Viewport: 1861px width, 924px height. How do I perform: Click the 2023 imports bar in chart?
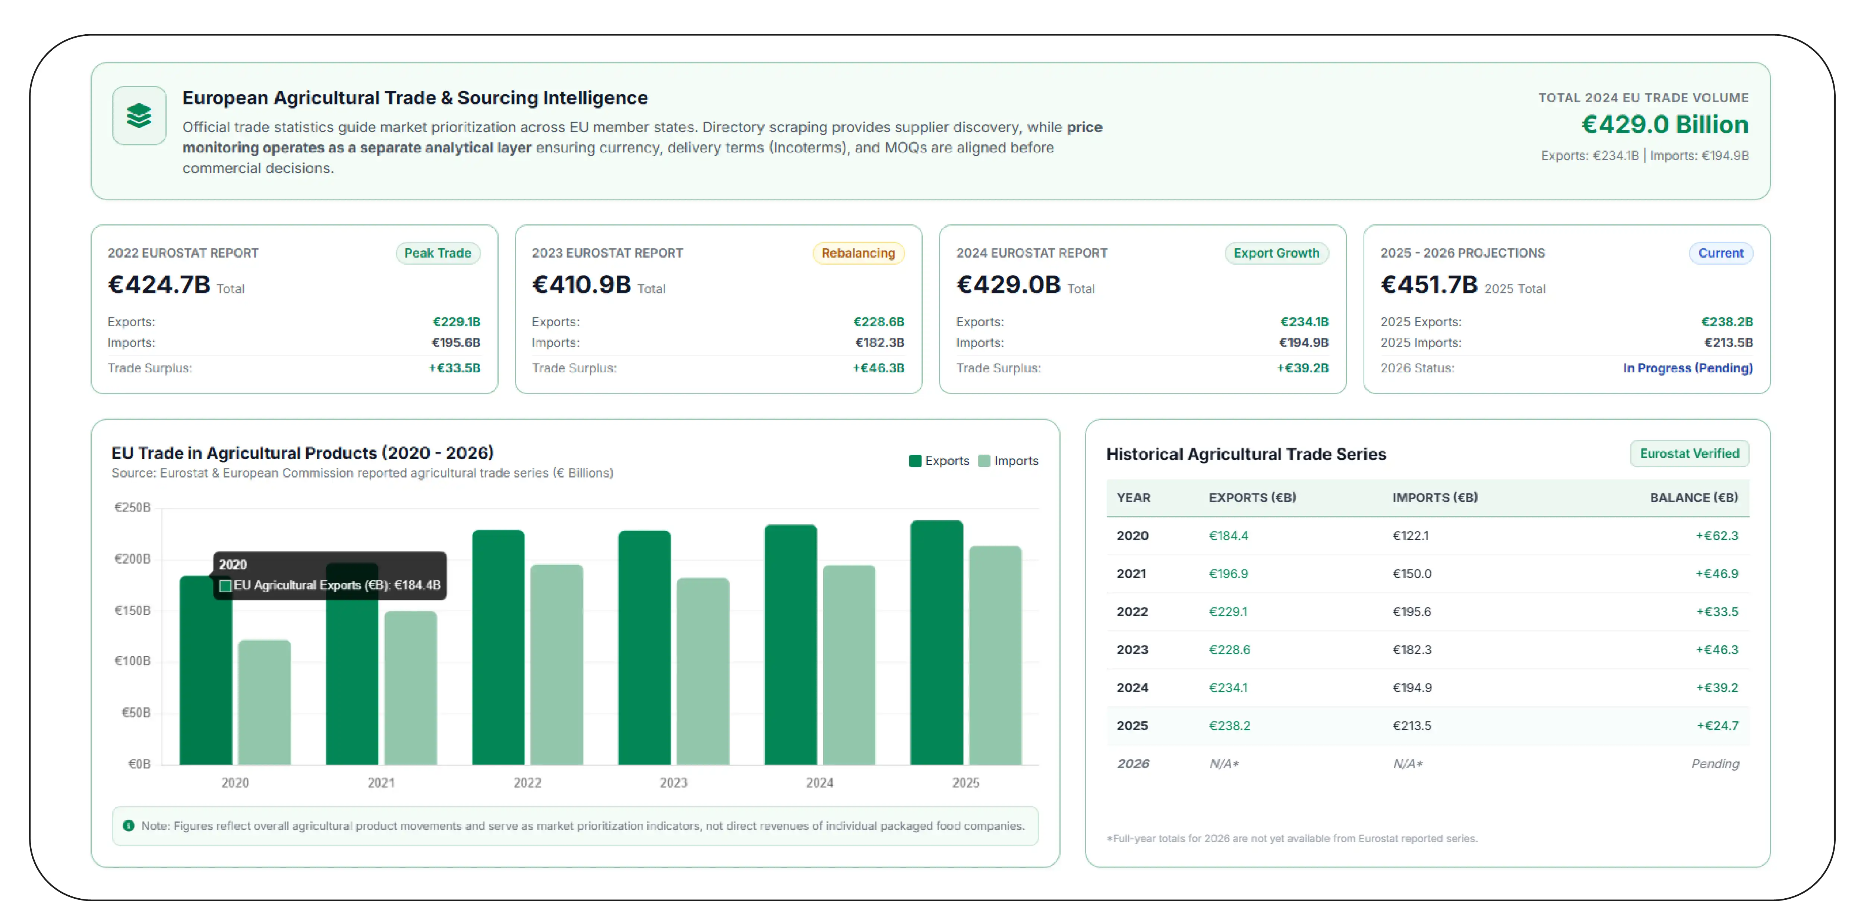point(703,671)
